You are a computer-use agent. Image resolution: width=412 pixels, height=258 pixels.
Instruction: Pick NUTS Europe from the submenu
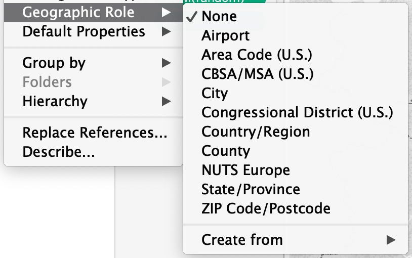tap(245, 170)
